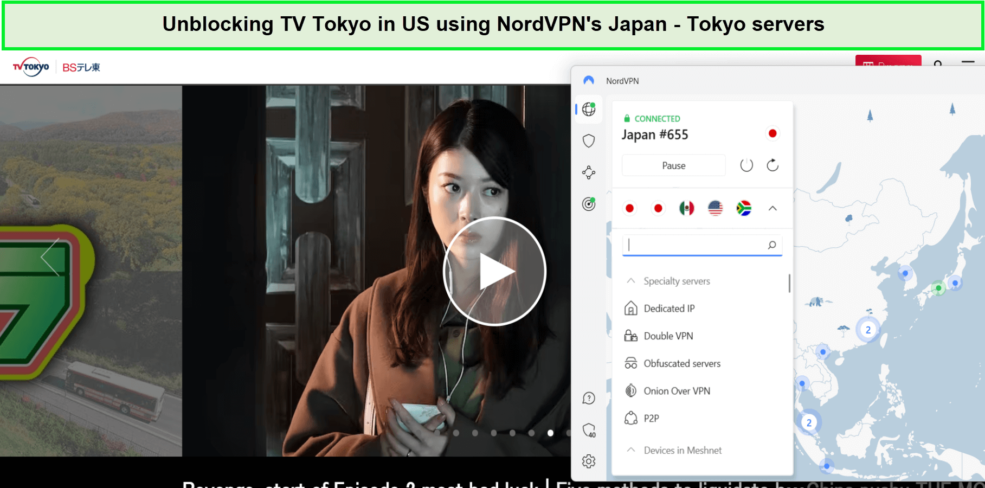The height and width of the screenshot is (488, 985).
Task: Click the active white carousel dot
Action: click(x=550, y=433)
